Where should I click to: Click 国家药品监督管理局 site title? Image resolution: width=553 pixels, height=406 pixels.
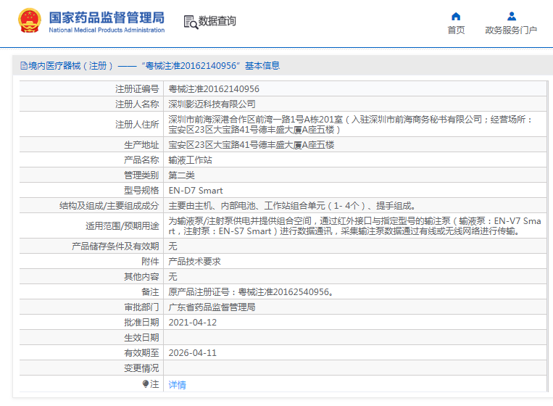107,17
